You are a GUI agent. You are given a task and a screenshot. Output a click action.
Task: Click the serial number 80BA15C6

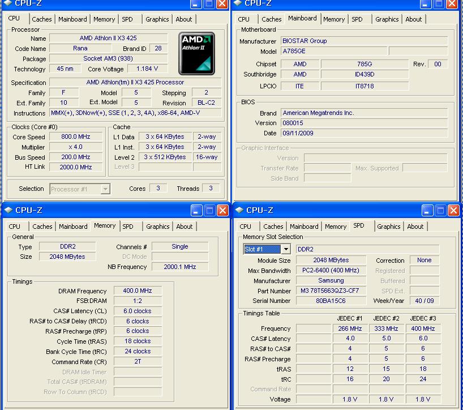pos(331,301)
